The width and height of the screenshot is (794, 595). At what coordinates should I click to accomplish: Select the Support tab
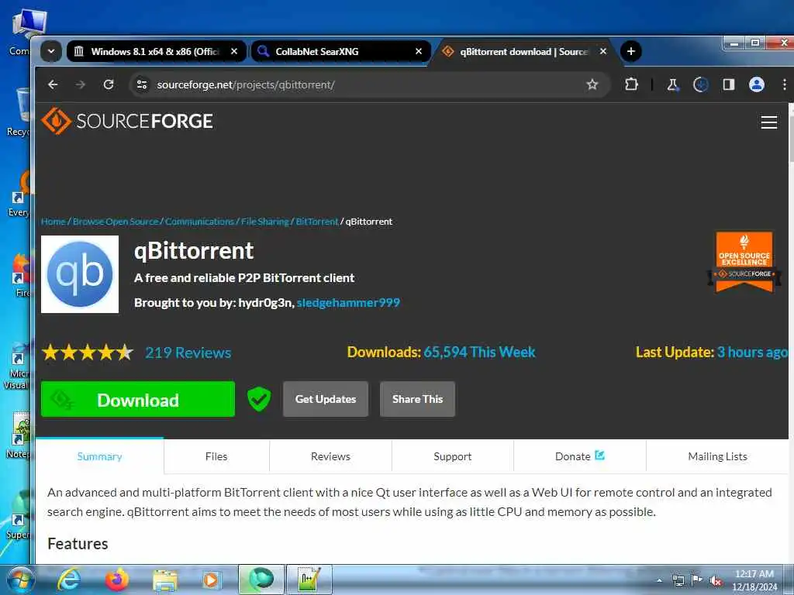click(453, 456)
